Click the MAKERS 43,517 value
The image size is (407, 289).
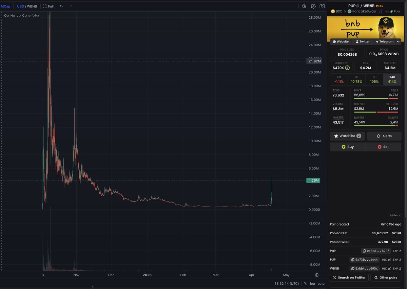coord(338,122)
